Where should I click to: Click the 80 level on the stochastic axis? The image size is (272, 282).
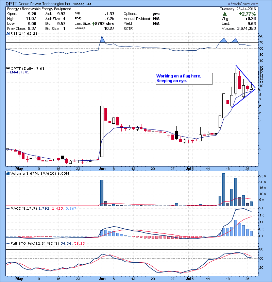click(x=261, y=249)
